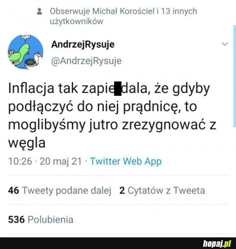The image size is (236, 249).
Task: View the 2 Cytatów z Tweeta
Action: 162,190
